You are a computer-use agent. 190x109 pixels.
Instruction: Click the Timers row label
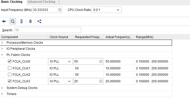point(11,94)
